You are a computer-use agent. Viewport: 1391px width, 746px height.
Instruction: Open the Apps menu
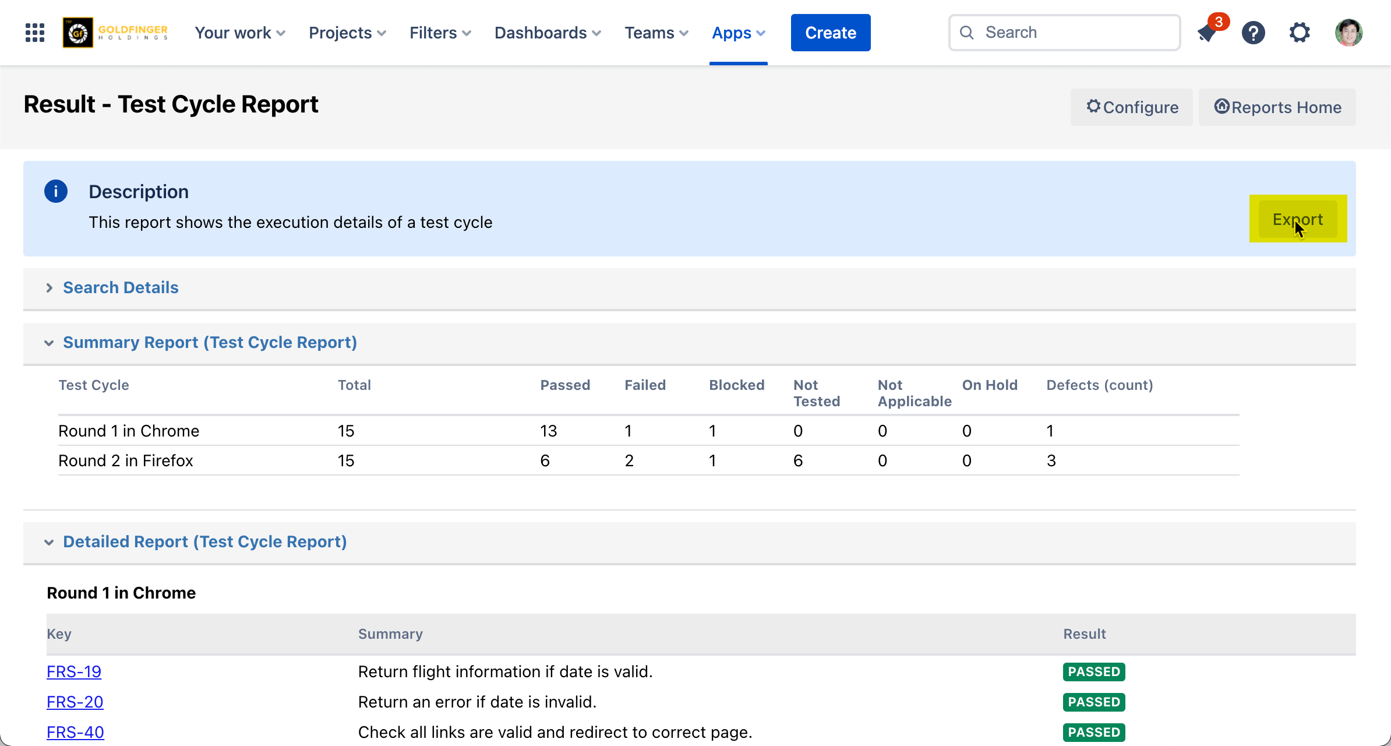pos(738,33)
